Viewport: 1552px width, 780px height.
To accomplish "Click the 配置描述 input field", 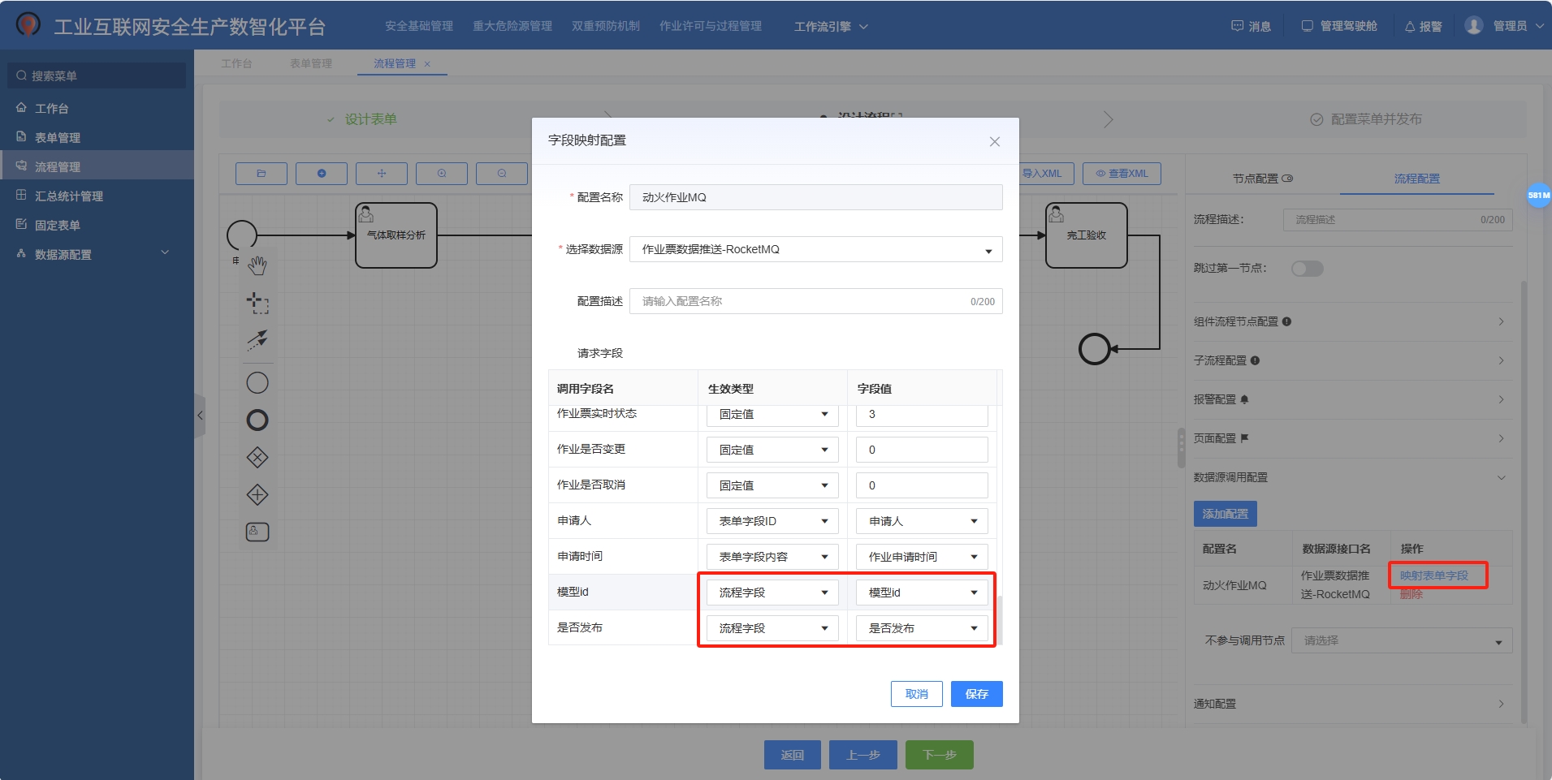I will coord(816,301).
